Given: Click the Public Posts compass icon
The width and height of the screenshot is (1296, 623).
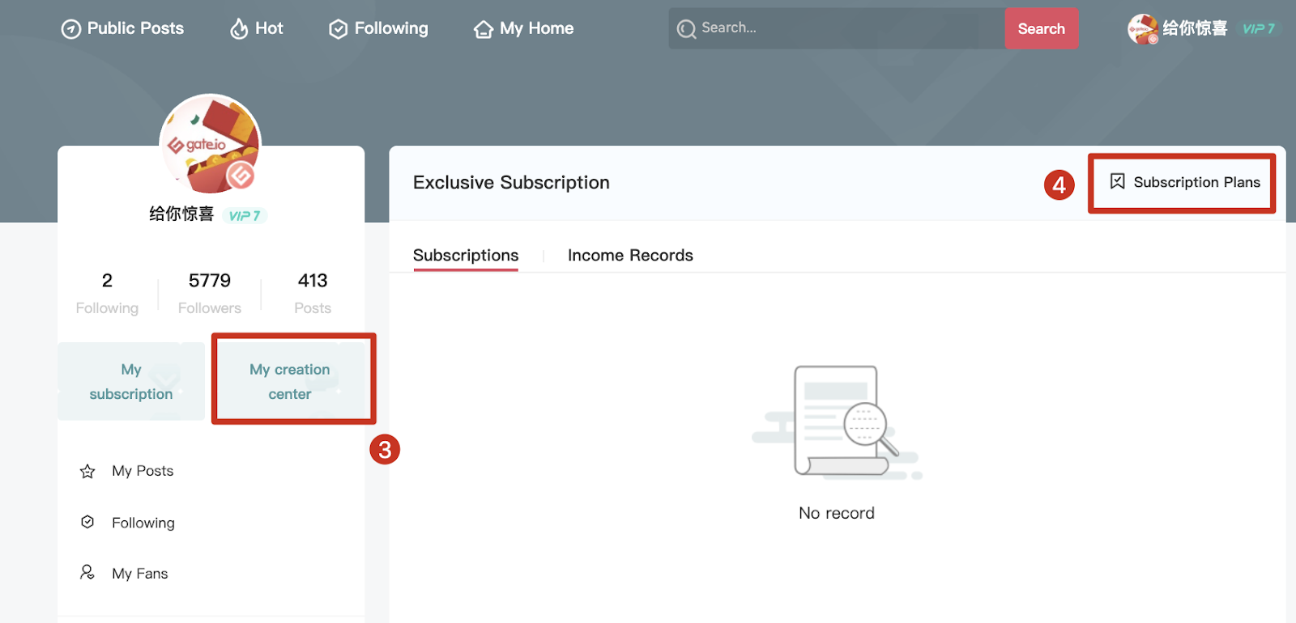Looking at the screenshot, I should [71, 29].
